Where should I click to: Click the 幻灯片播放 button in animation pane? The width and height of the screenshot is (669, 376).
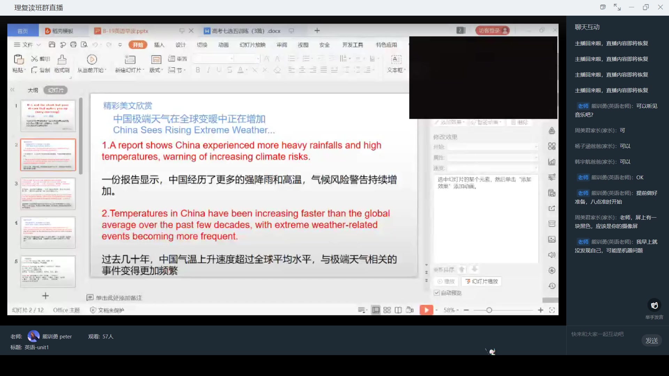coord(482,281)
